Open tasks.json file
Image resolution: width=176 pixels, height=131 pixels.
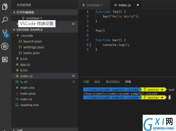pyautogui.click(x=45, y=53)
